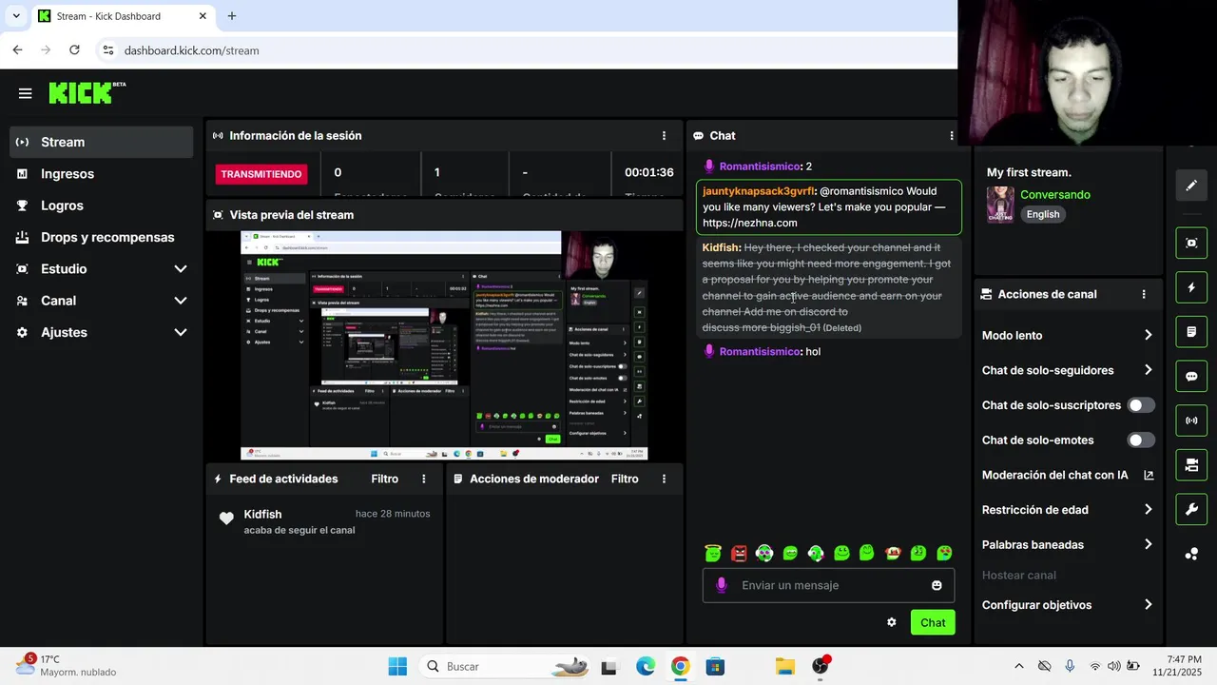The image size is (1217, 685).
Task: Expand the Canal sidebar section
Action: (102, 301)
